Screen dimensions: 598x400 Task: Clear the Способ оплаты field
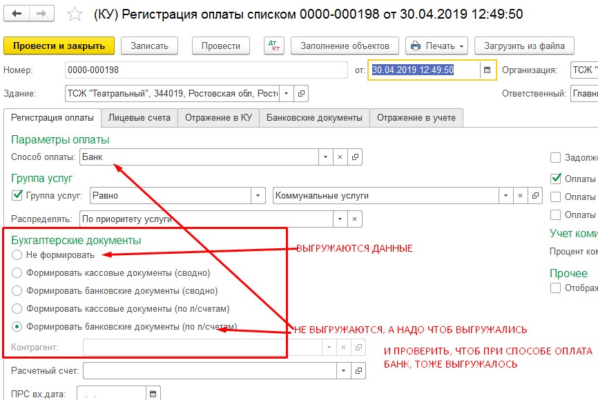[x=340, y=157]
